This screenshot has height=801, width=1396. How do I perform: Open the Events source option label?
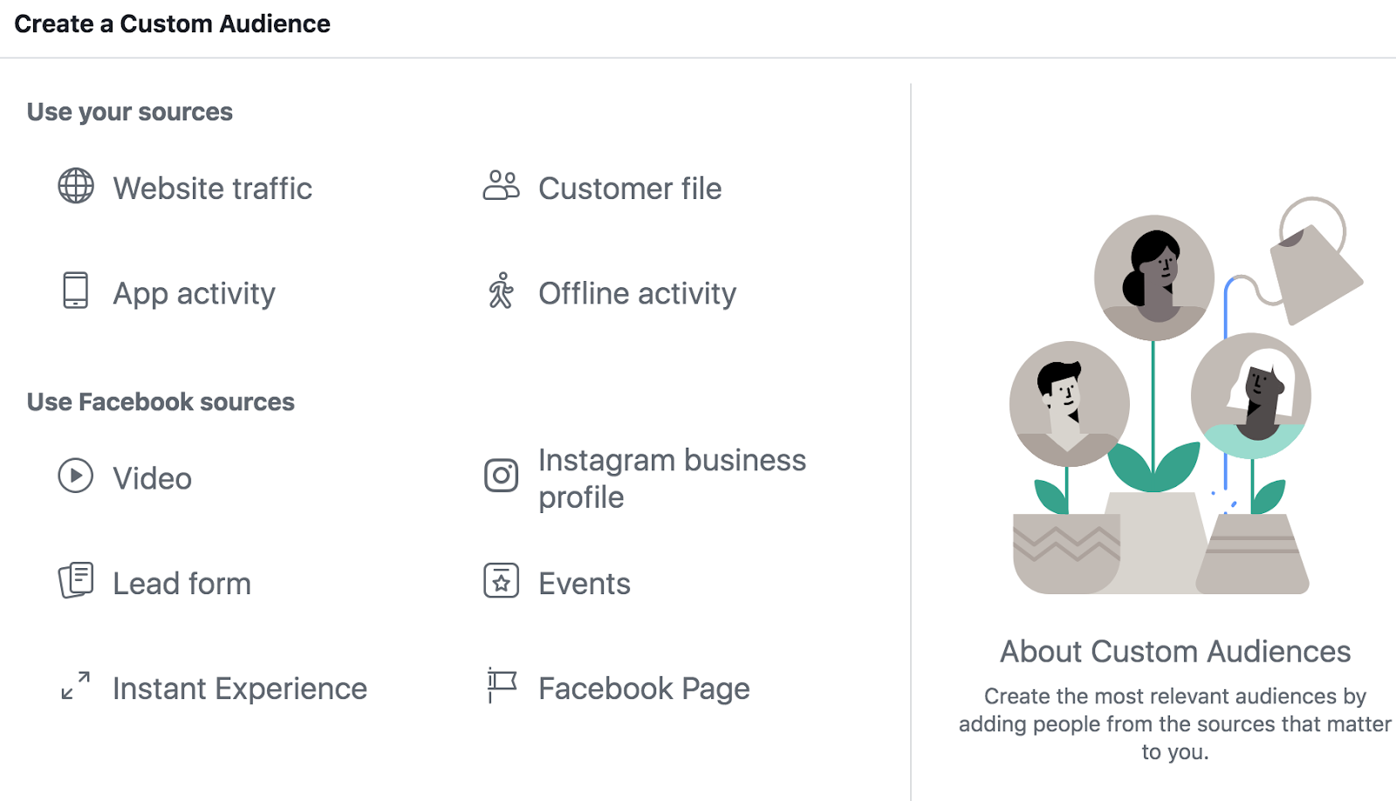pyautogui.click(x=584, y=584)
